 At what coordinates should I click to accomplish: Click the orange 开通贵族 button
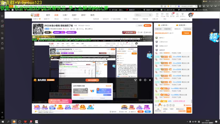186,33
